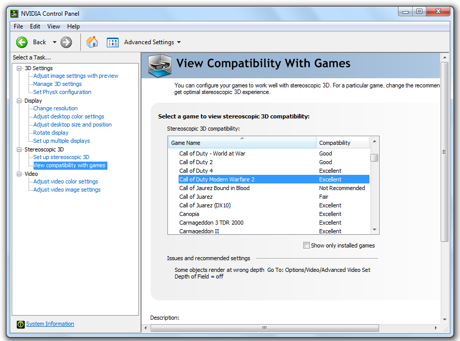The height and width of the screenshot is (341, 460).
Task: Click the horizontal scroll-right arrow
Action: (436, 328)
